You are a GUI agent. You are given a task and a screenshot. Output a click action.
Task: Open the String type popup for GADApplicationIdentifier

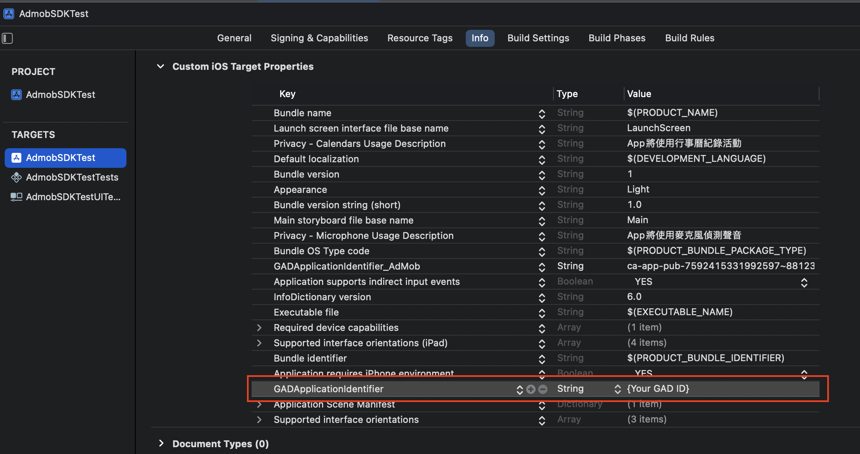point(617,389)
